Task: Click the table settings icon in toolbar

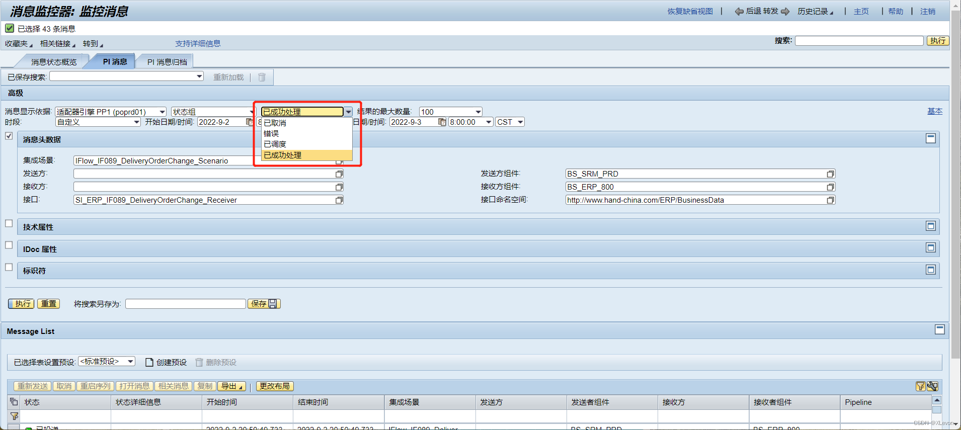Action: point(932,386)
